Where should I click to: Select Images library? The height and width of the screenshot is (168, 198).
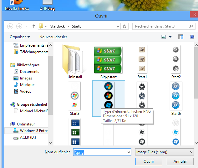click(23, 78)
